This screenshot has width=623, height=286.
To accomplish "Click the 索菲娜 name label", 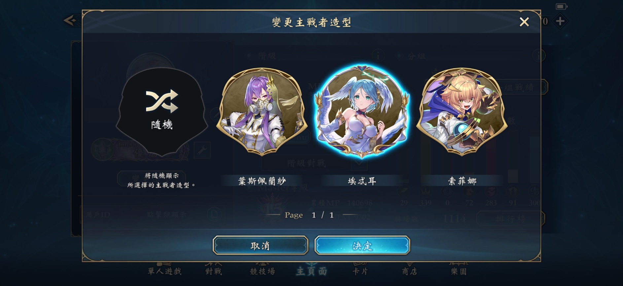I will (462, 181).
